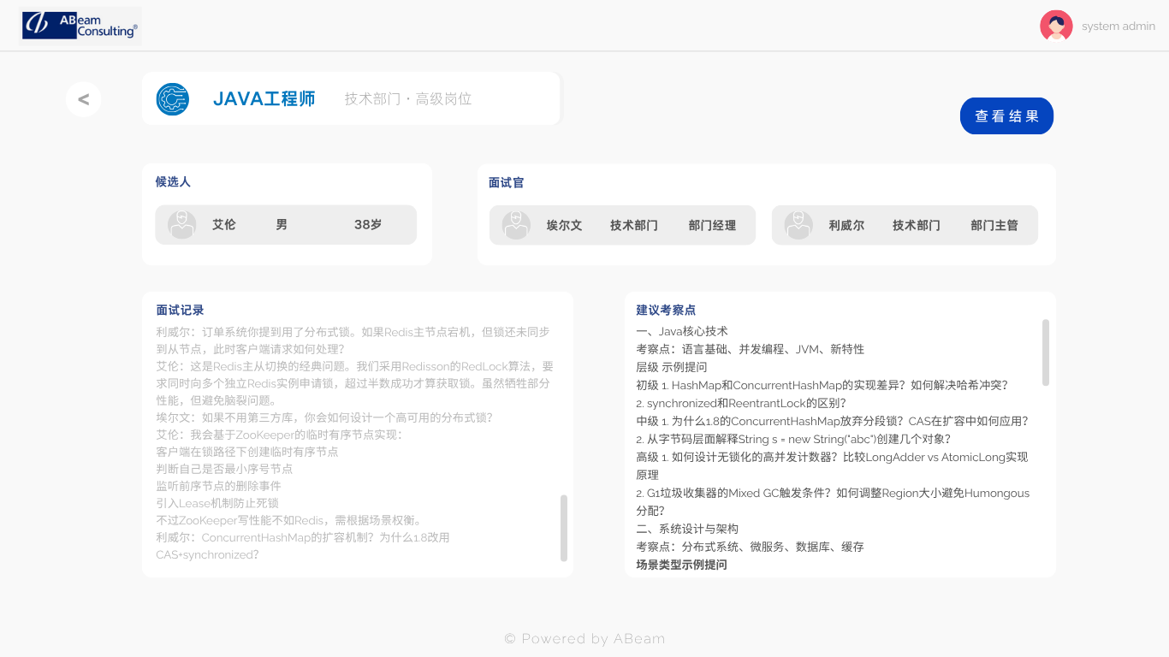Select candidate name 艾伦

coord(224,225)
